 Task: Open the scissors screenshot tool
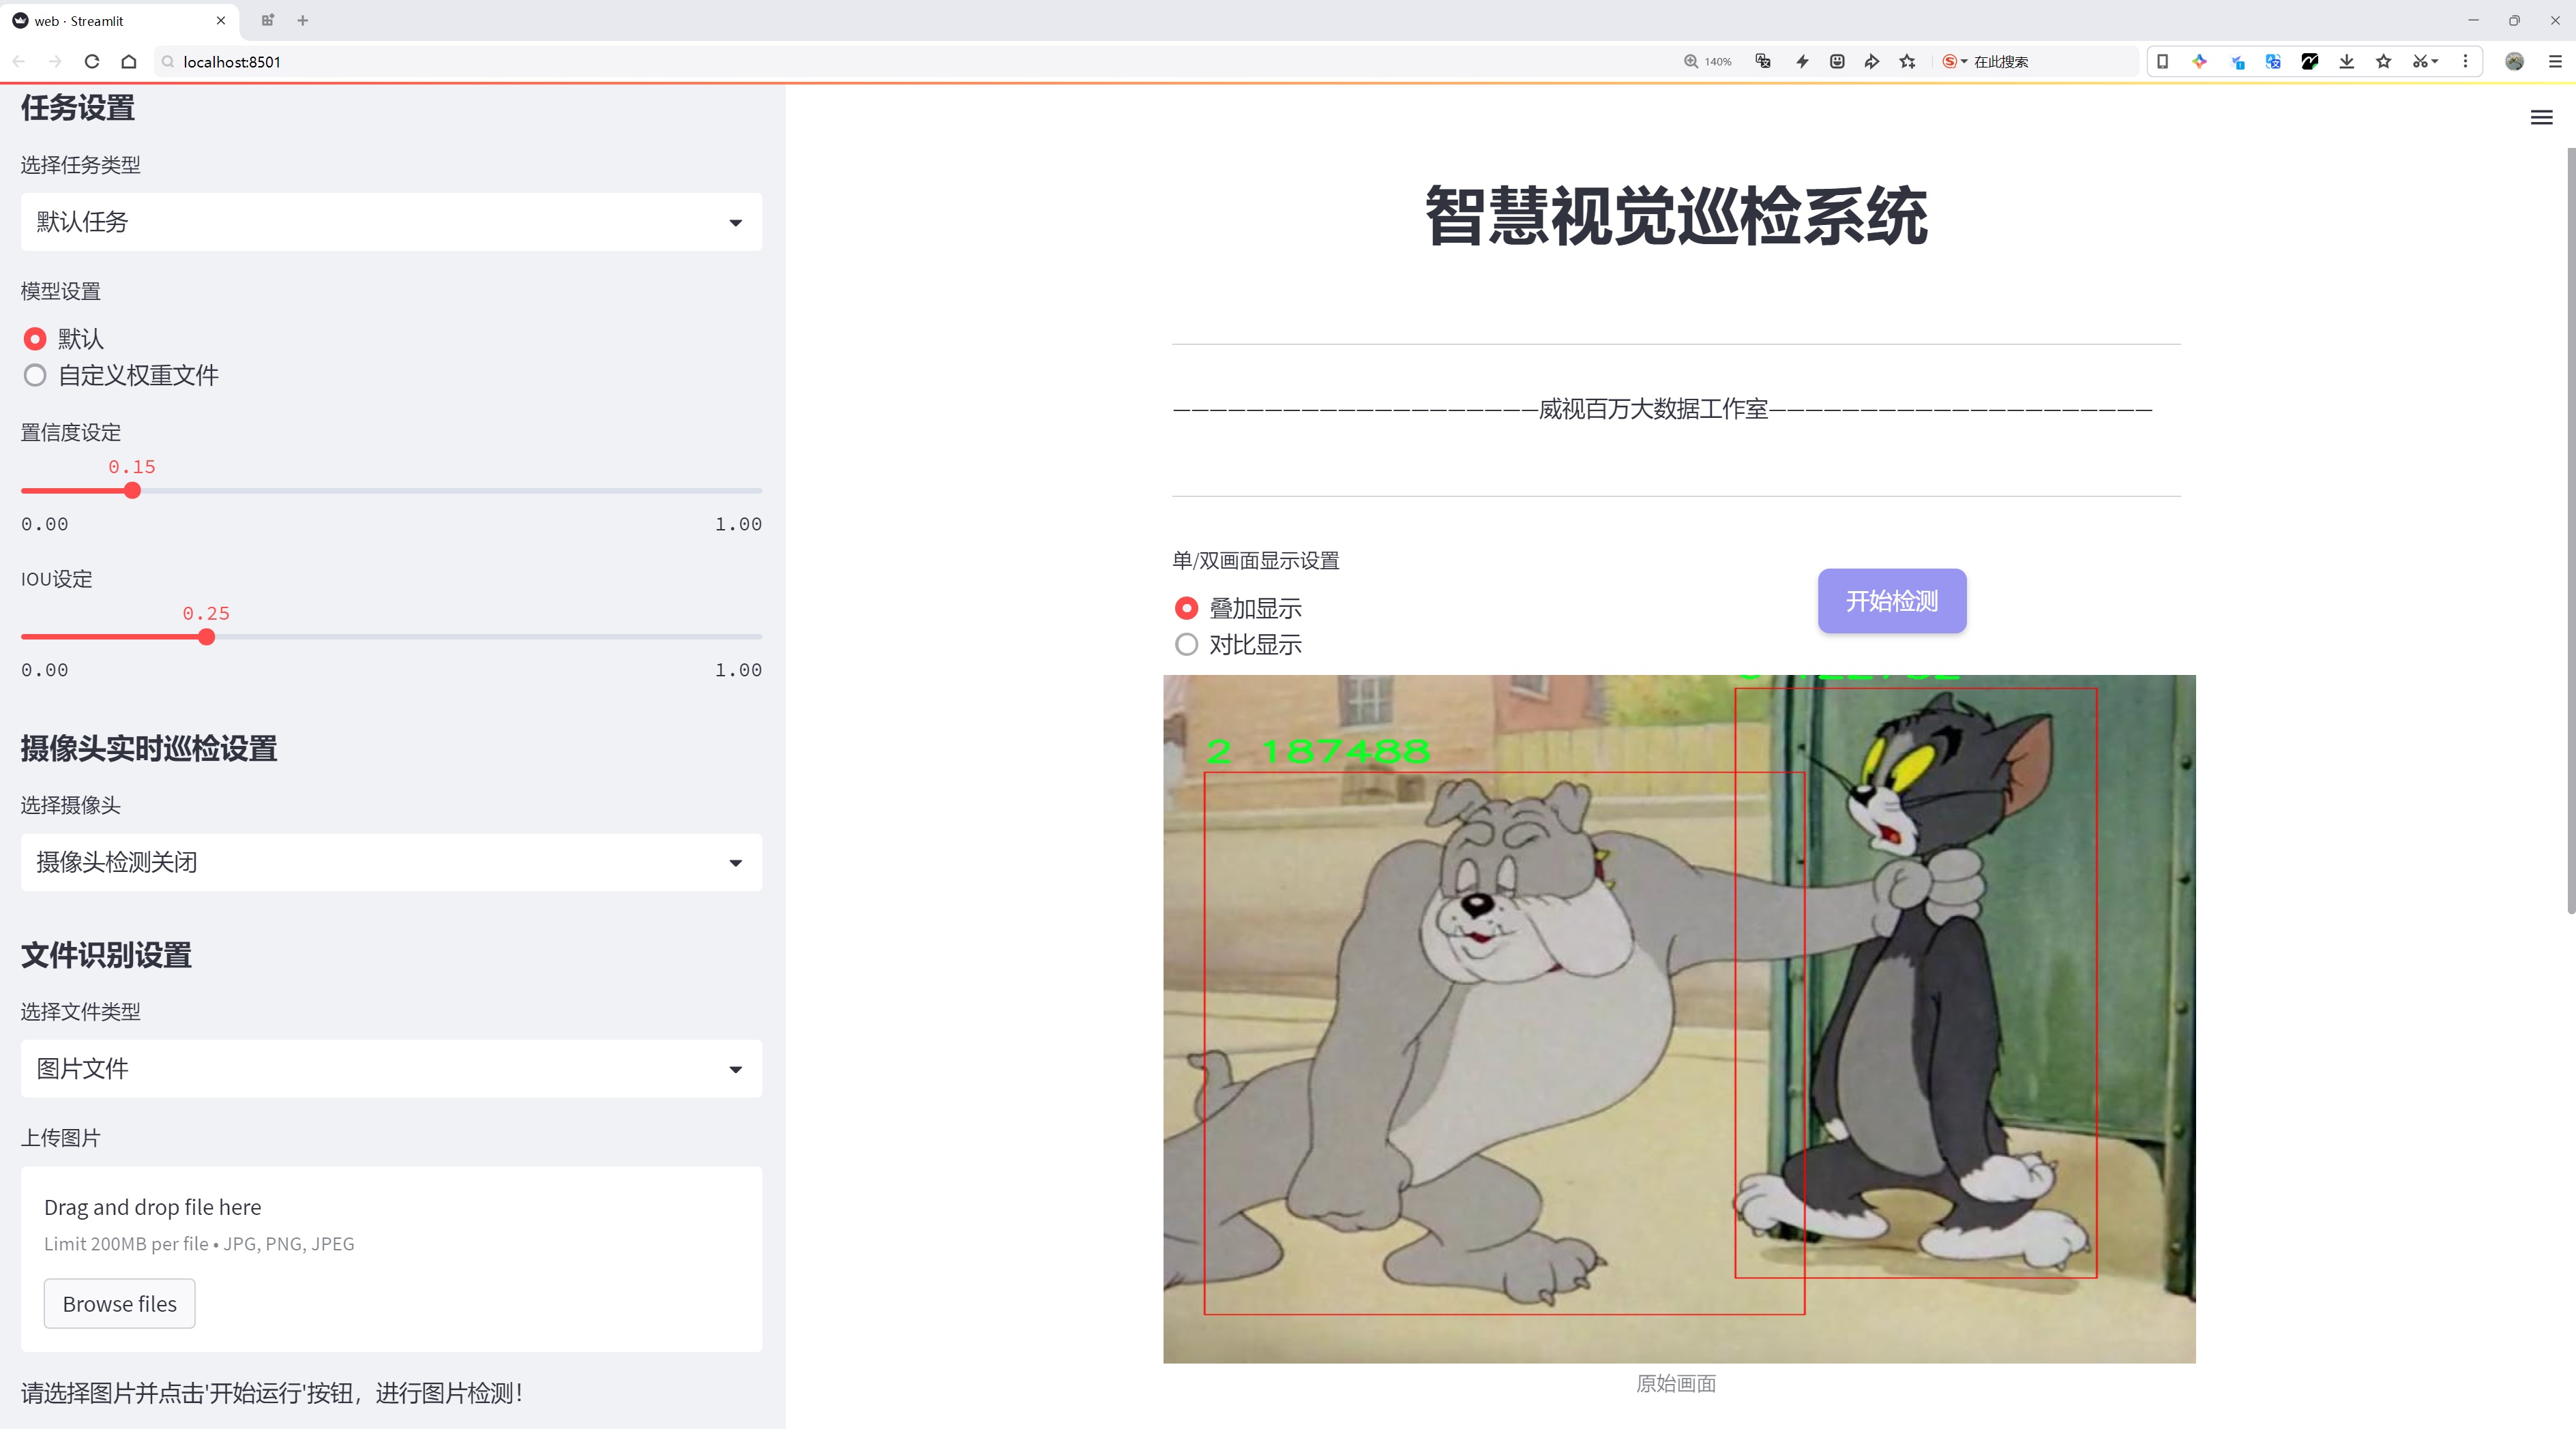tap(2419, 62)
